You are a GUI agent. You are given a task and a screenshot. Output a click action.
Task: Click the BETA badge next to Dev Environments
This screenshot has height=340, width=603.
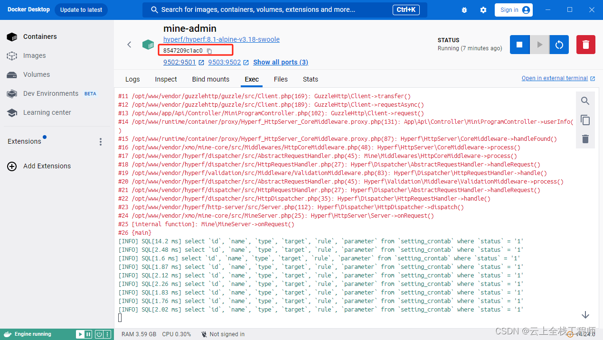point(90,94)
